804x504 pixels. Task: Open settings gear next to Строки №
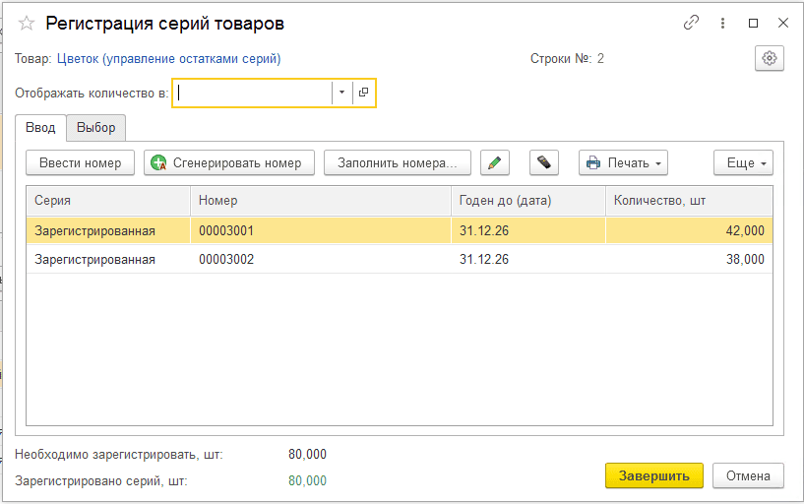(x=770, y=58)
